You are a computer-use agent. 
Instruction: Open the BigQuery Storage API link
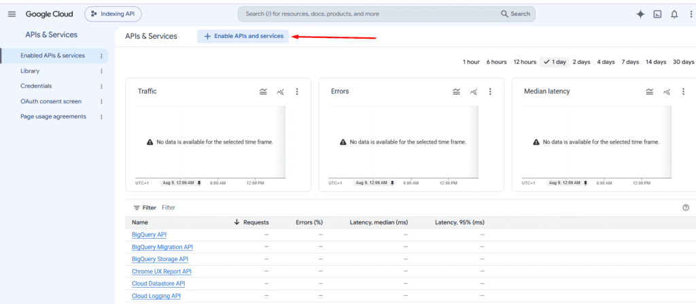(x=160, y=259)
